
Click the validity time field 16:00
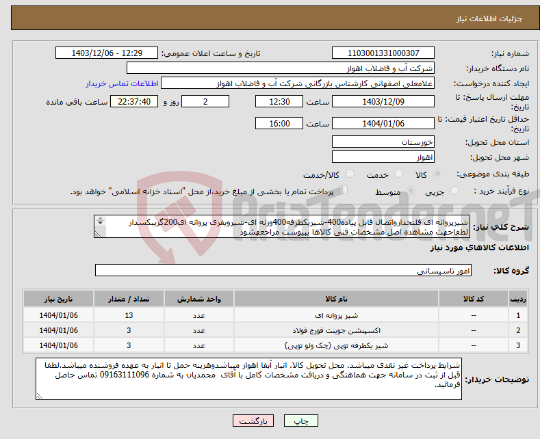point(279,123)
